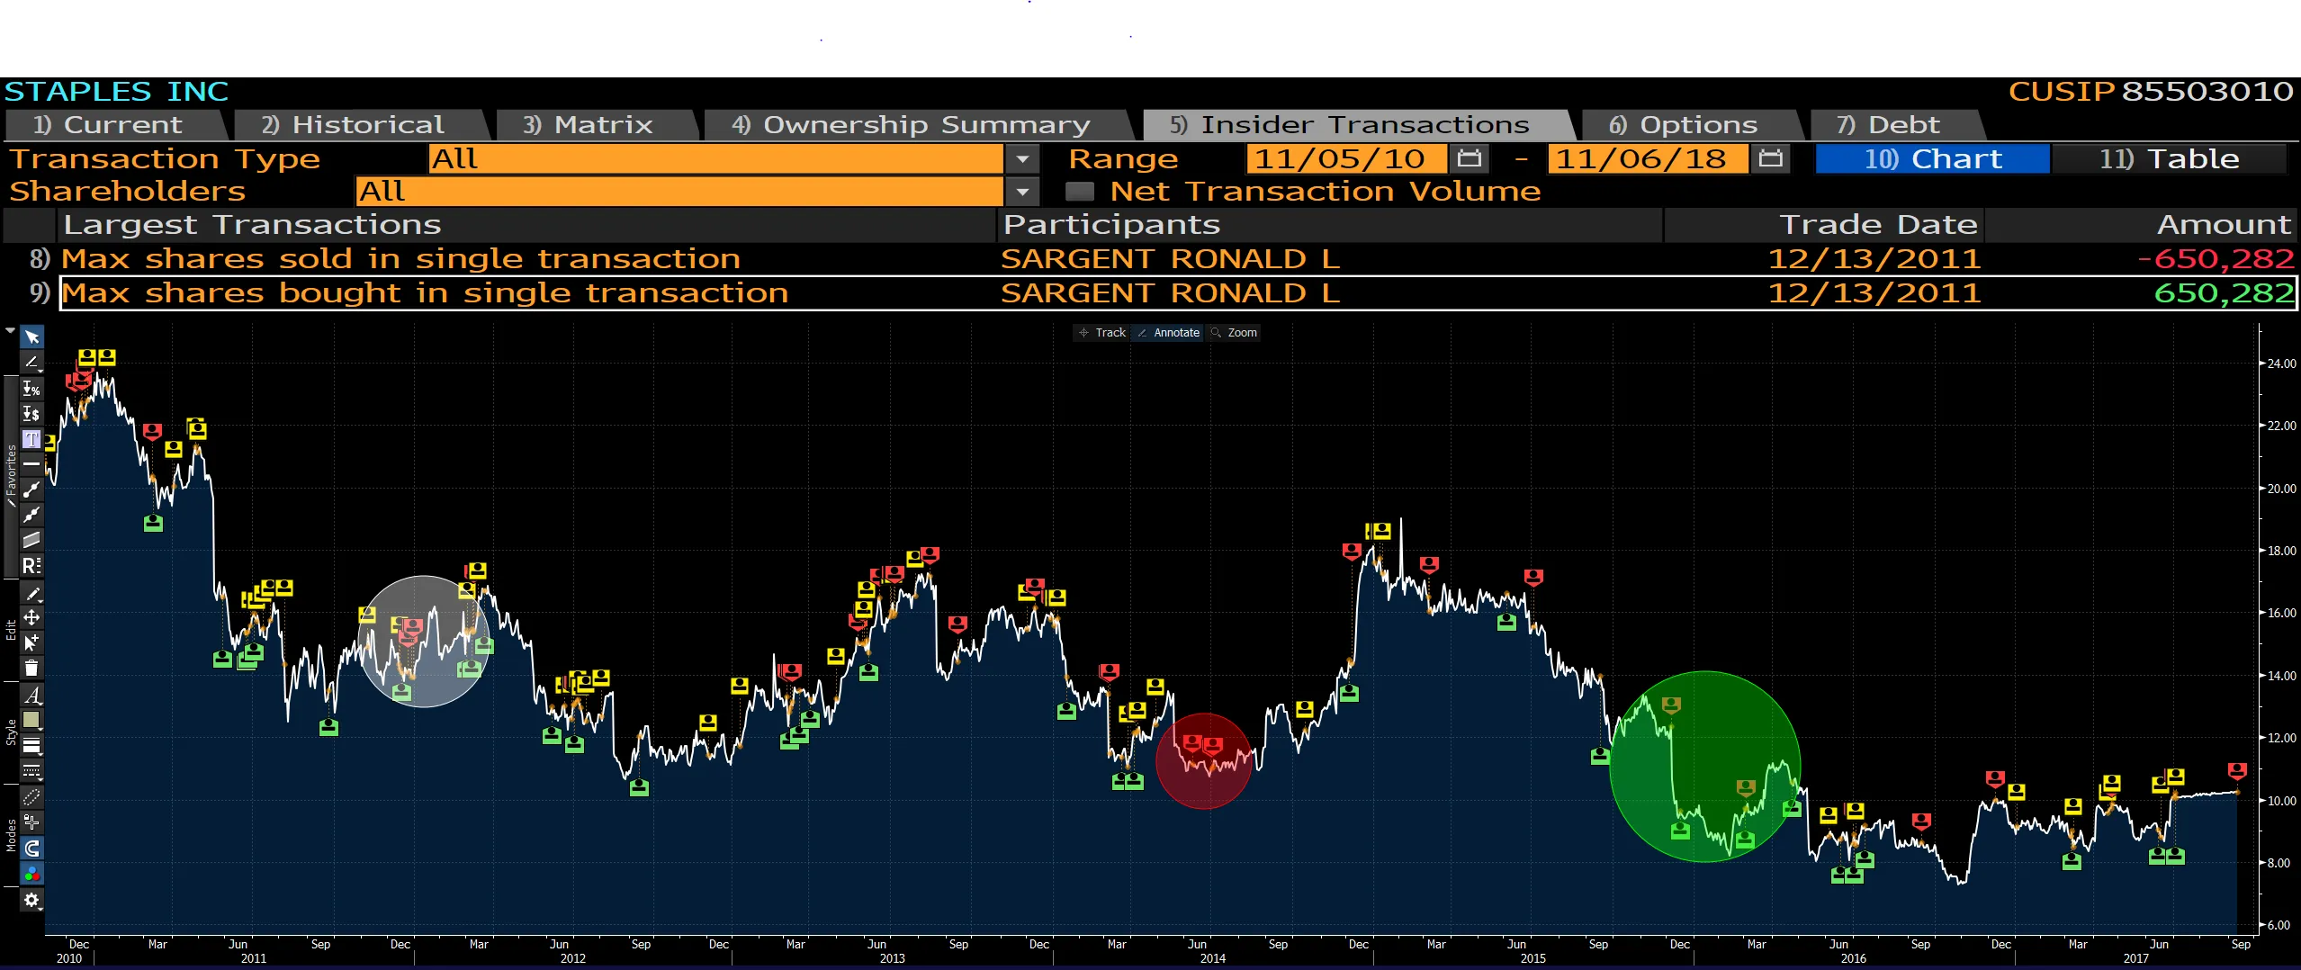Click the Annotate button above chart

coord(1168,333)
